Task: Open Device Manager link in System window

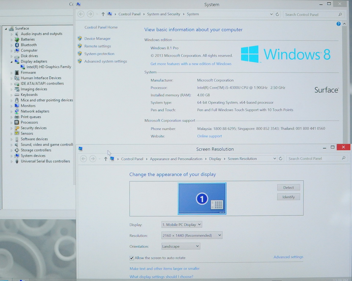Action: tap(98, 38)
